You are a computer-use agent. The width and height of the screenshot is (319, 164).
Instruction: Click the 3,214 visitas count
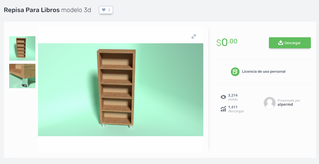click(233, 97)
